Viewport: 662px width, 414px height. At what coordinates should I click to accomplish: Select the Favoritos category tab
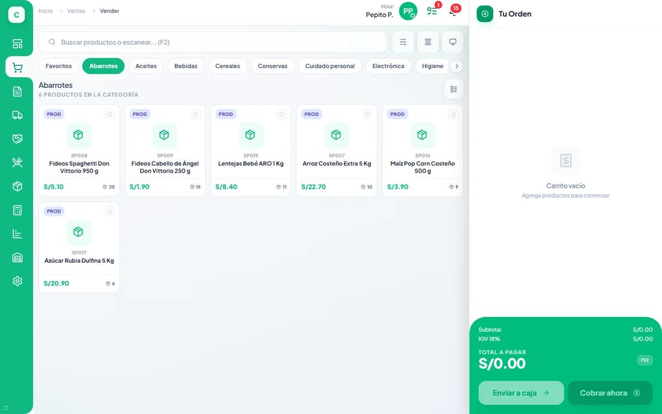[x=58, y=66]
